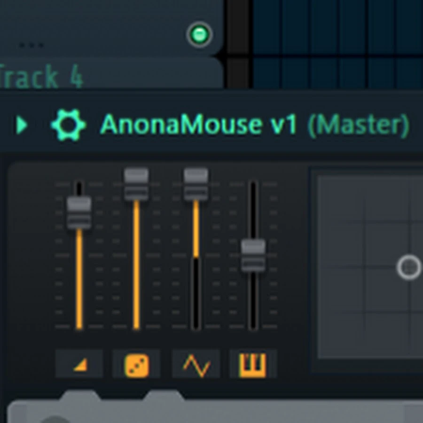
Task: Click the playlist grid beside Track 4
Action: coord(338,73)
